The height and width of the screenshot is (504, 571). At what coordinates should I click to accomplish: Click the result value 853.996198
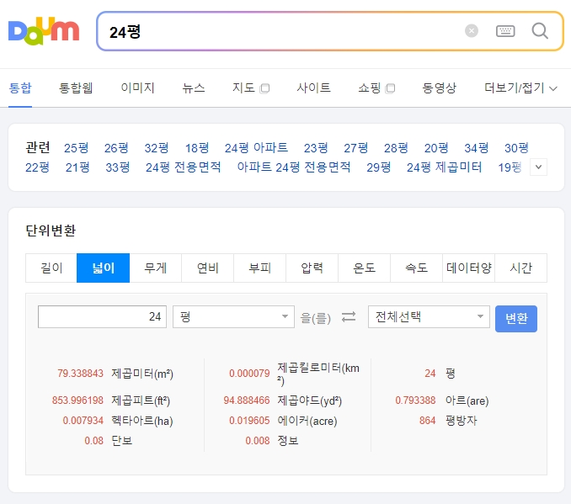pyautogui.click(x=77, y=401)
